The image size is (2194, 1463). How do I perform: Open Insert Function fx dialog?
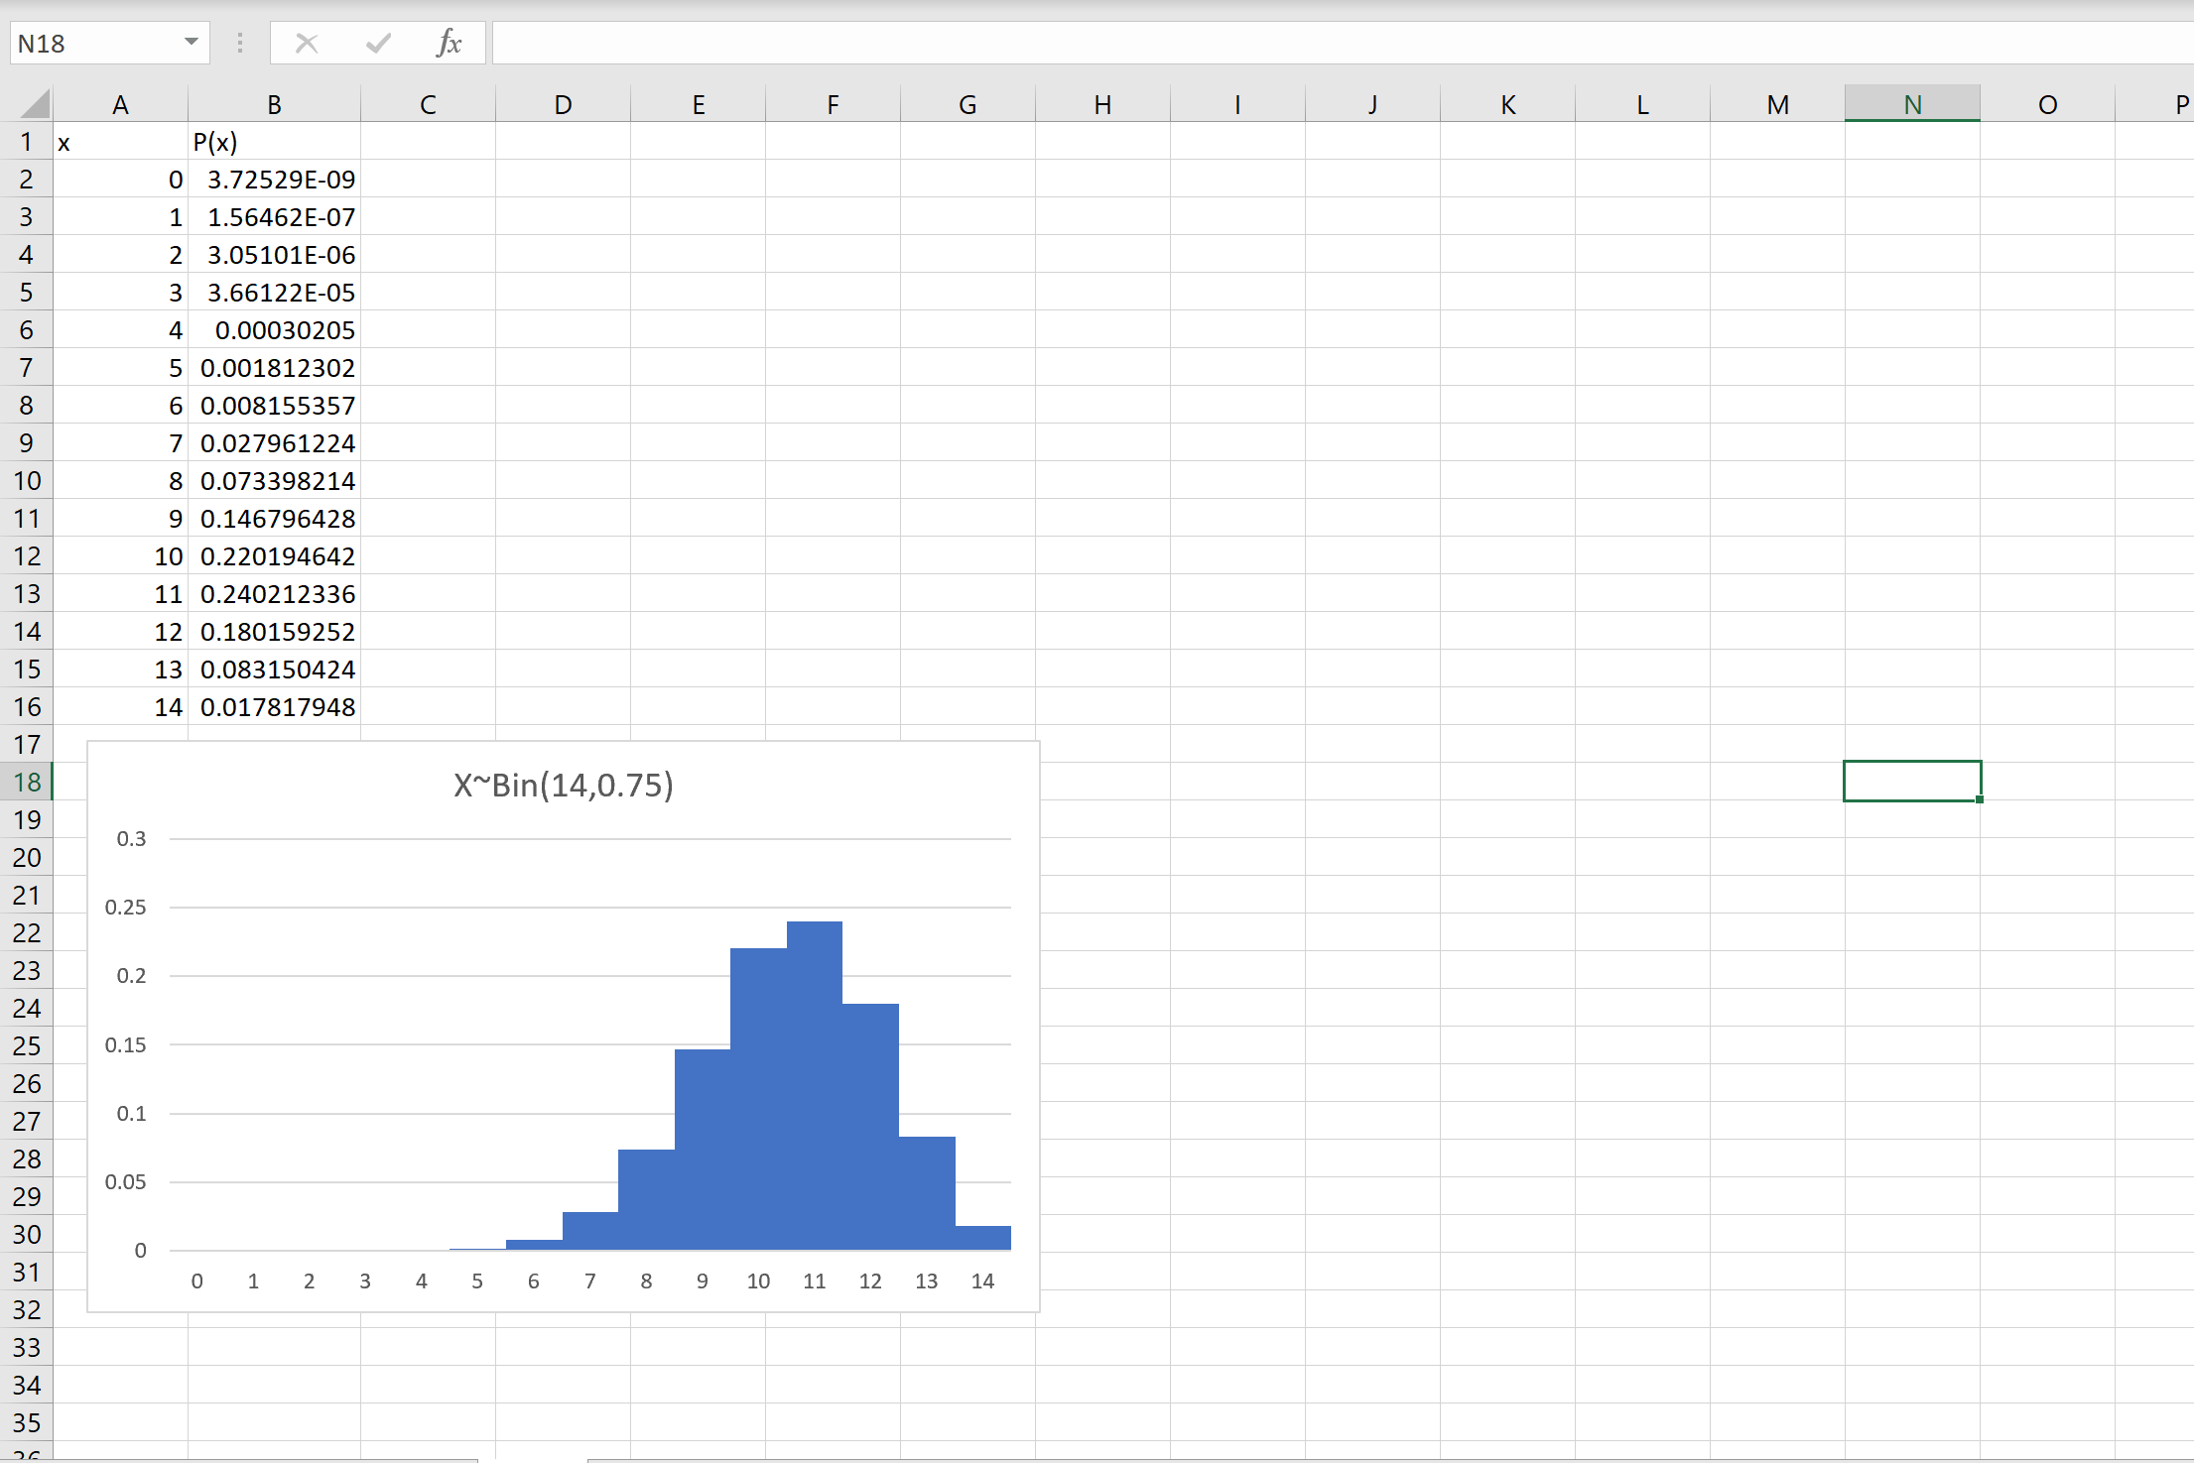(x=449, y=44)
